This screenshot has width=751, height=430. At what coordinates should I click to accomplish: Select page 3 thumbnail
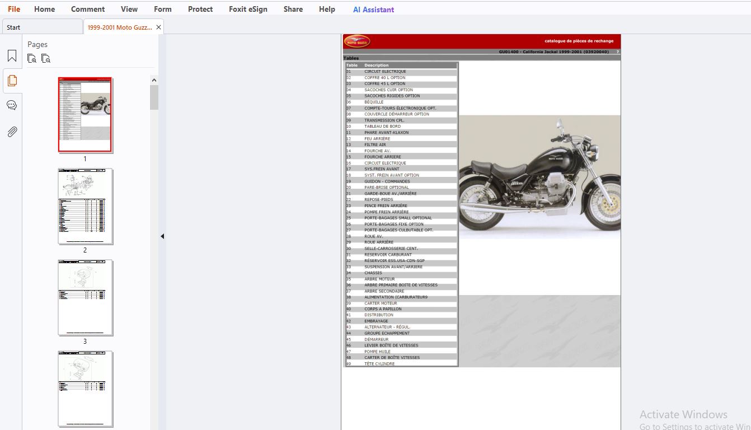85,297
